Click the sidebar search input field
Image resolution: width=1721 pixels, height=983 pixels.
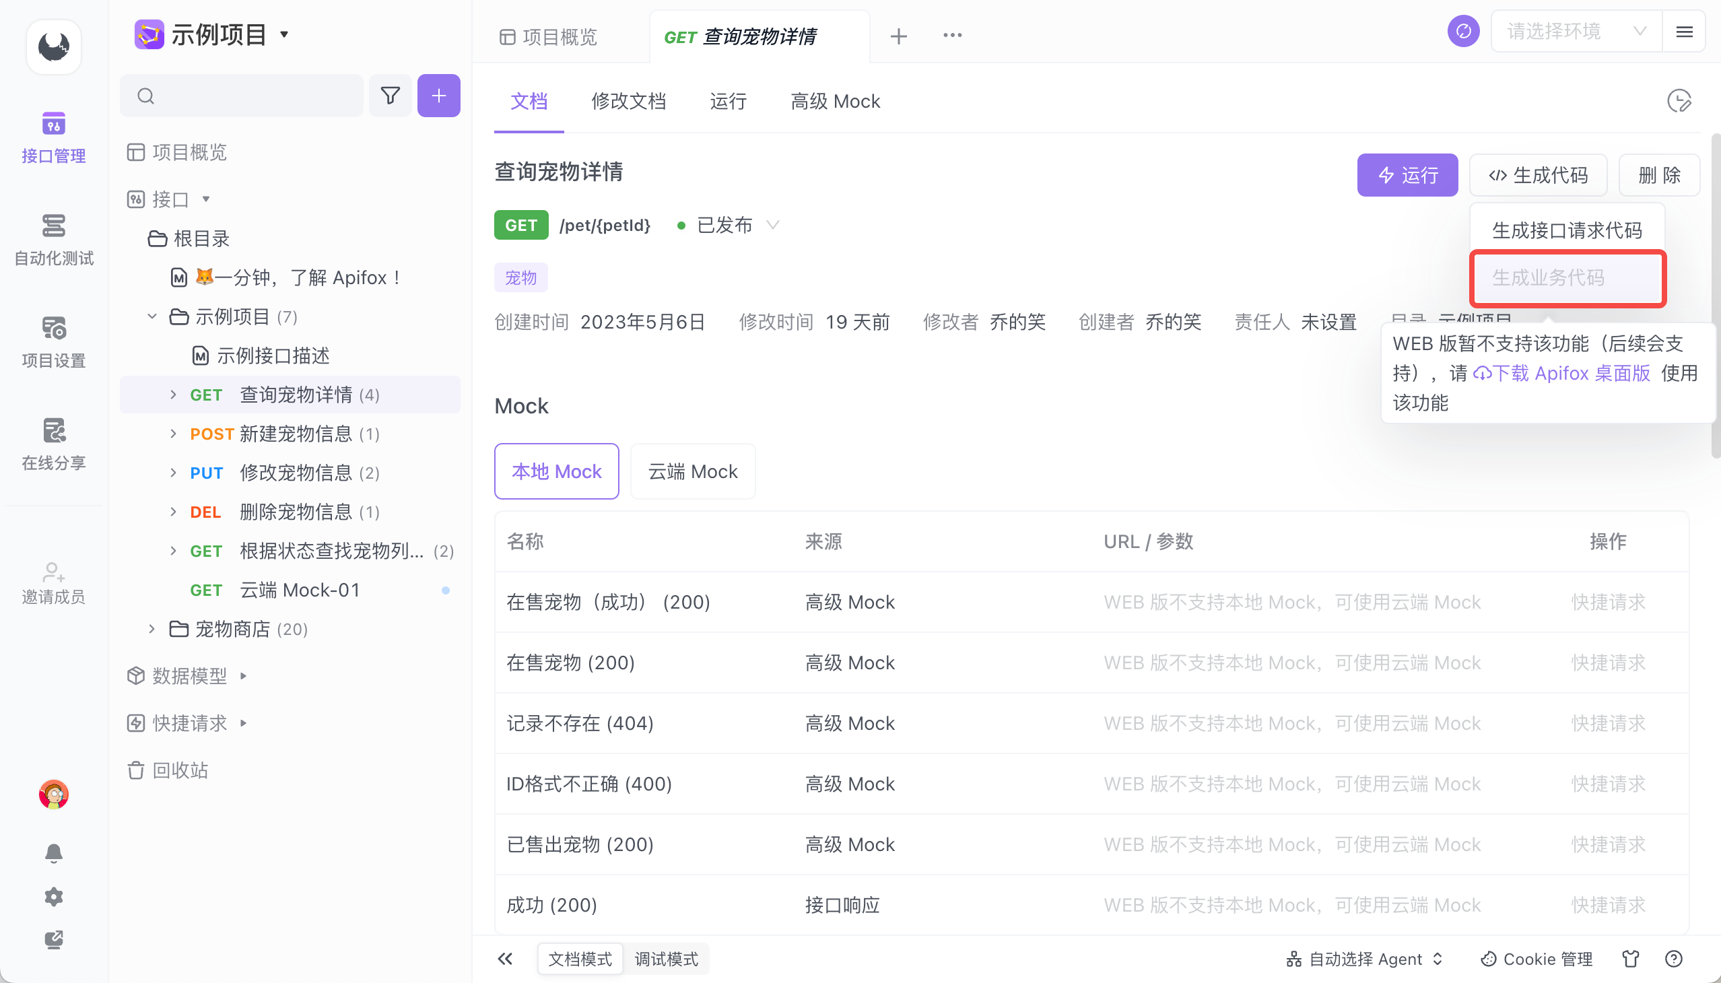[250, 96]
